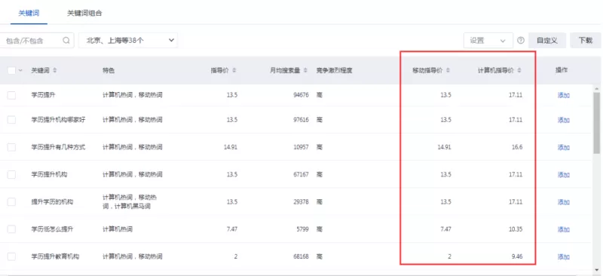This screenshot has width=603, height=276.
Task: Click the 29378 search volume cell
Action: (301, 201)
